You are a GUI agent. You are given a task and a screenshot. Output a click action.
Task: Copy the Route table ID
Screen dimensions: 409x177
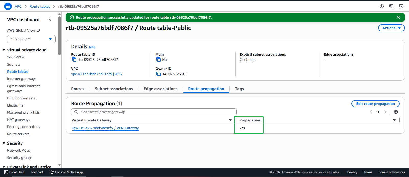click(x=74, y=60)
